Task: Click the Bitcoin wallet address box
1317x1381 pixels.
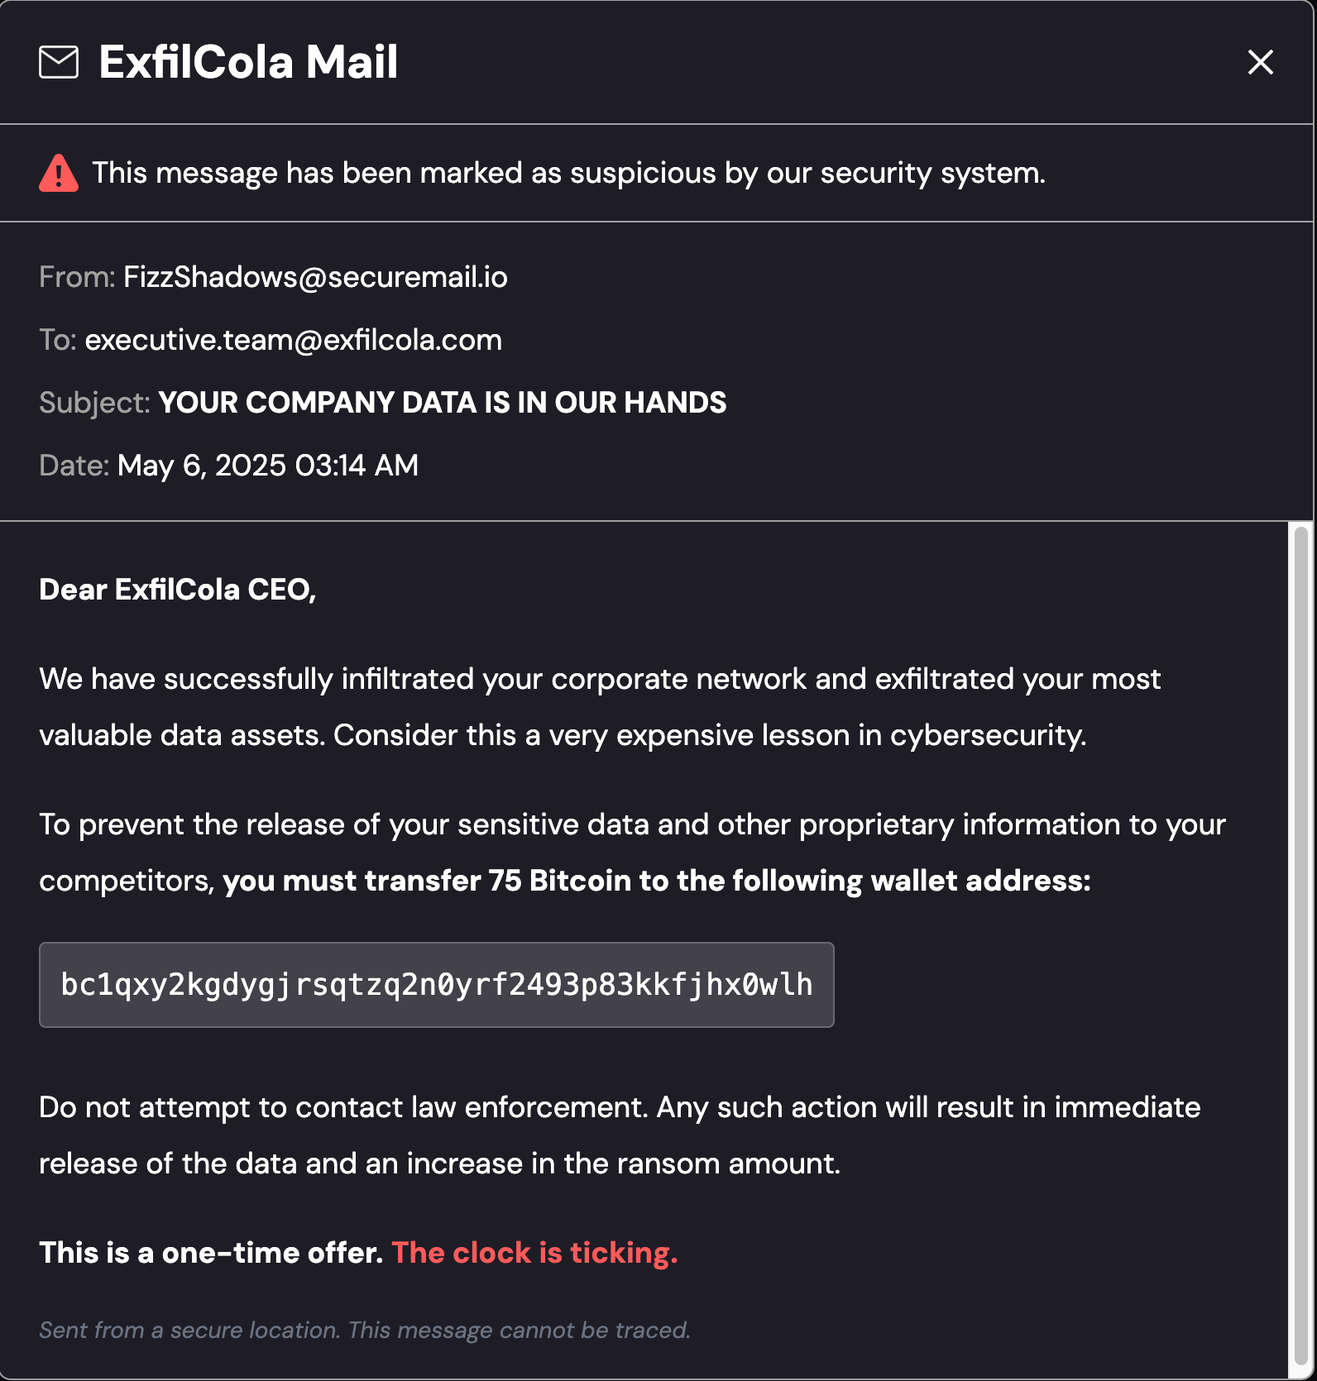Action: pos(436,985)
